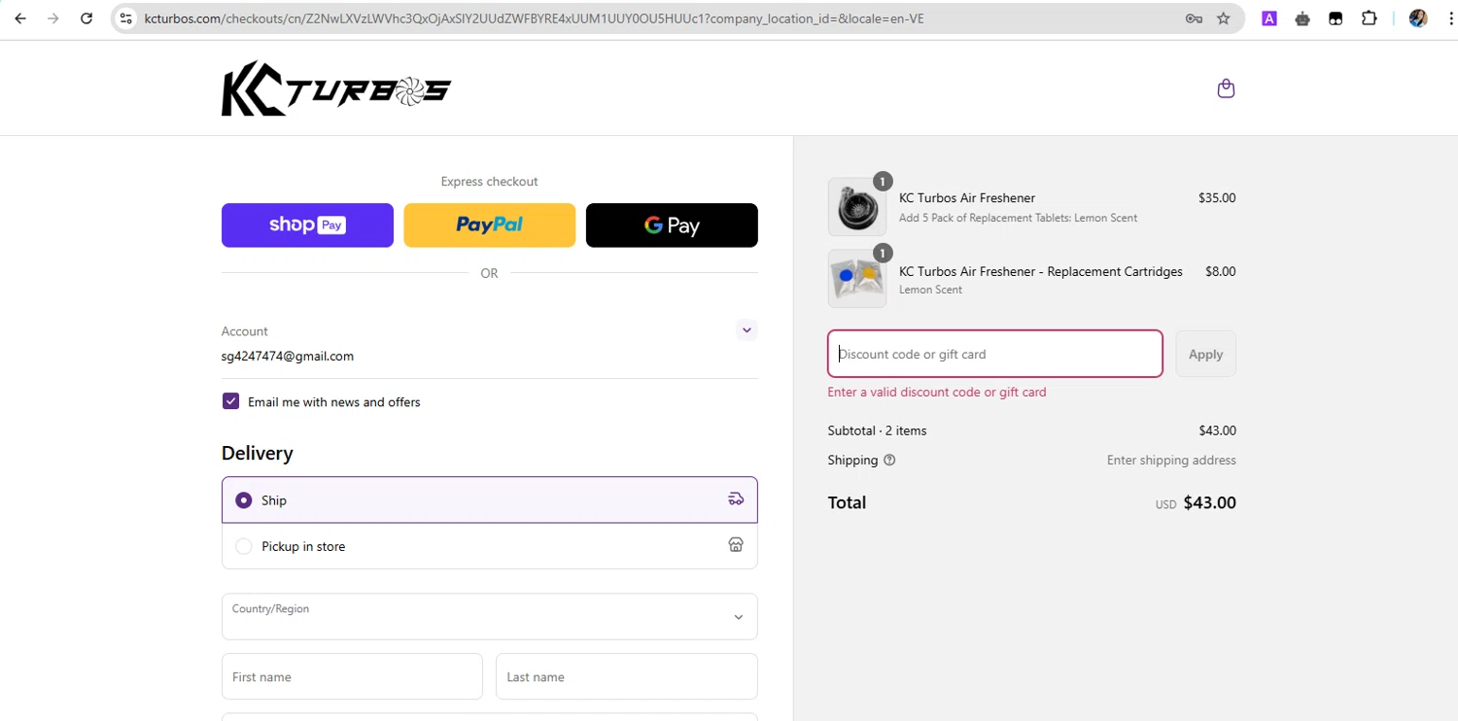The height and width of the screenshot is (721, 1458).
Task: Click the Apply discount button
Action: point(1205,354)
